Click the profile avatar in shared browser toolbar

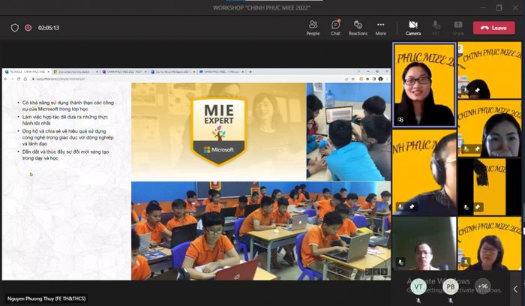(x=381, y=79)
